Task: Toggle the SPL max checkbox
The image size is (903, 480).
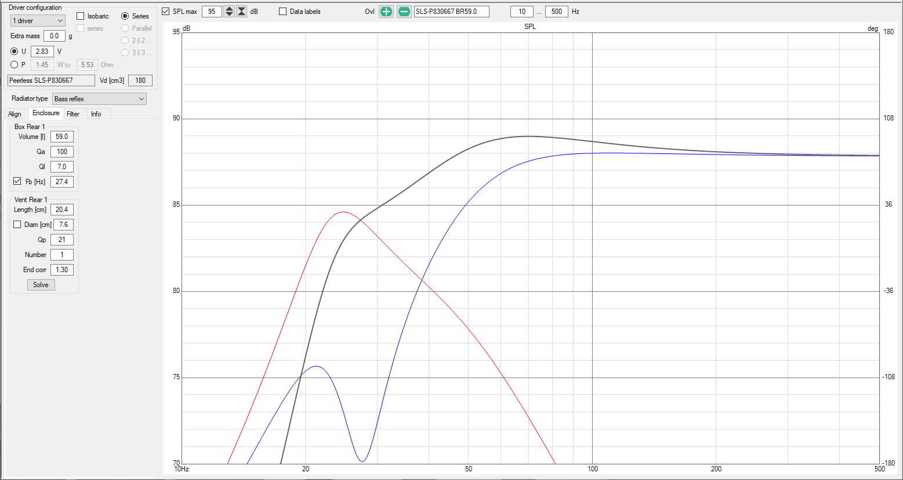Action: (x=166, y=12)
